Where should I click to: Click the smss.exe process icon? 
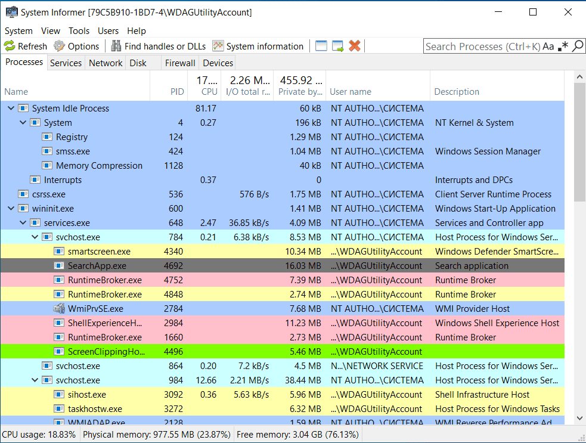pyautogui.click(x=46, y=151)
